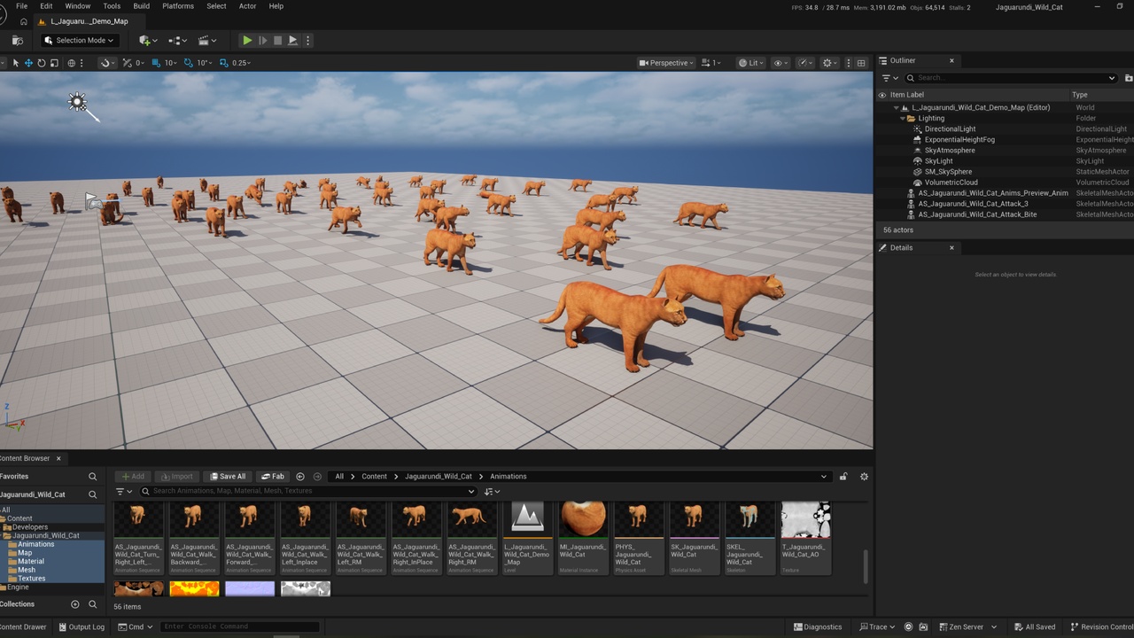Toggle grid location snapping icon

(x=156, y=63)
